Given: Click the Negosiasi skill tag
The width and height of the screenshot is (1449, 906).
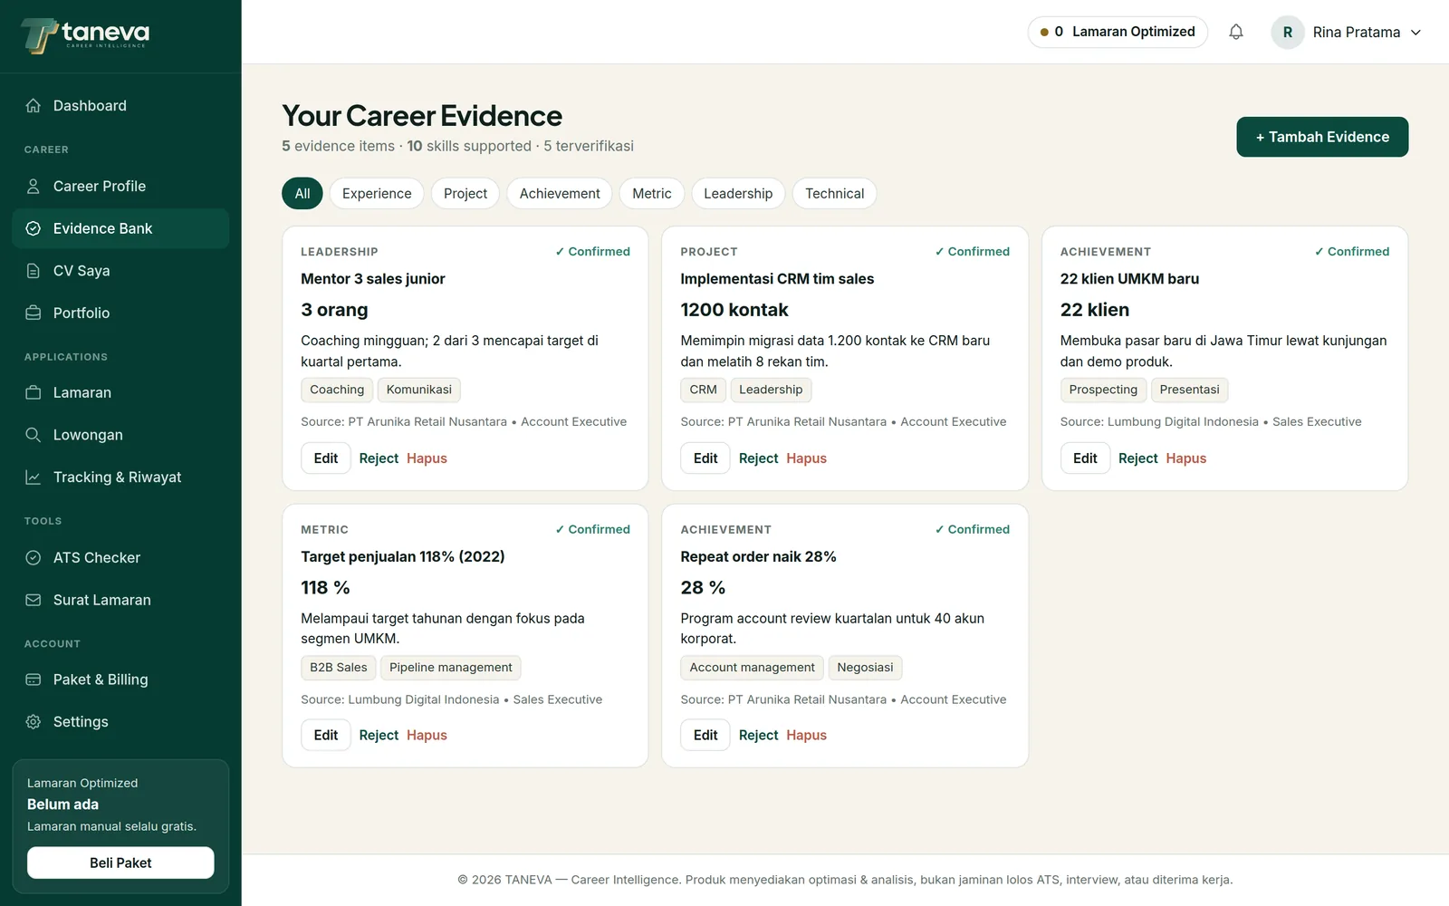Looking at the screenshot, I should coord(865,668).
